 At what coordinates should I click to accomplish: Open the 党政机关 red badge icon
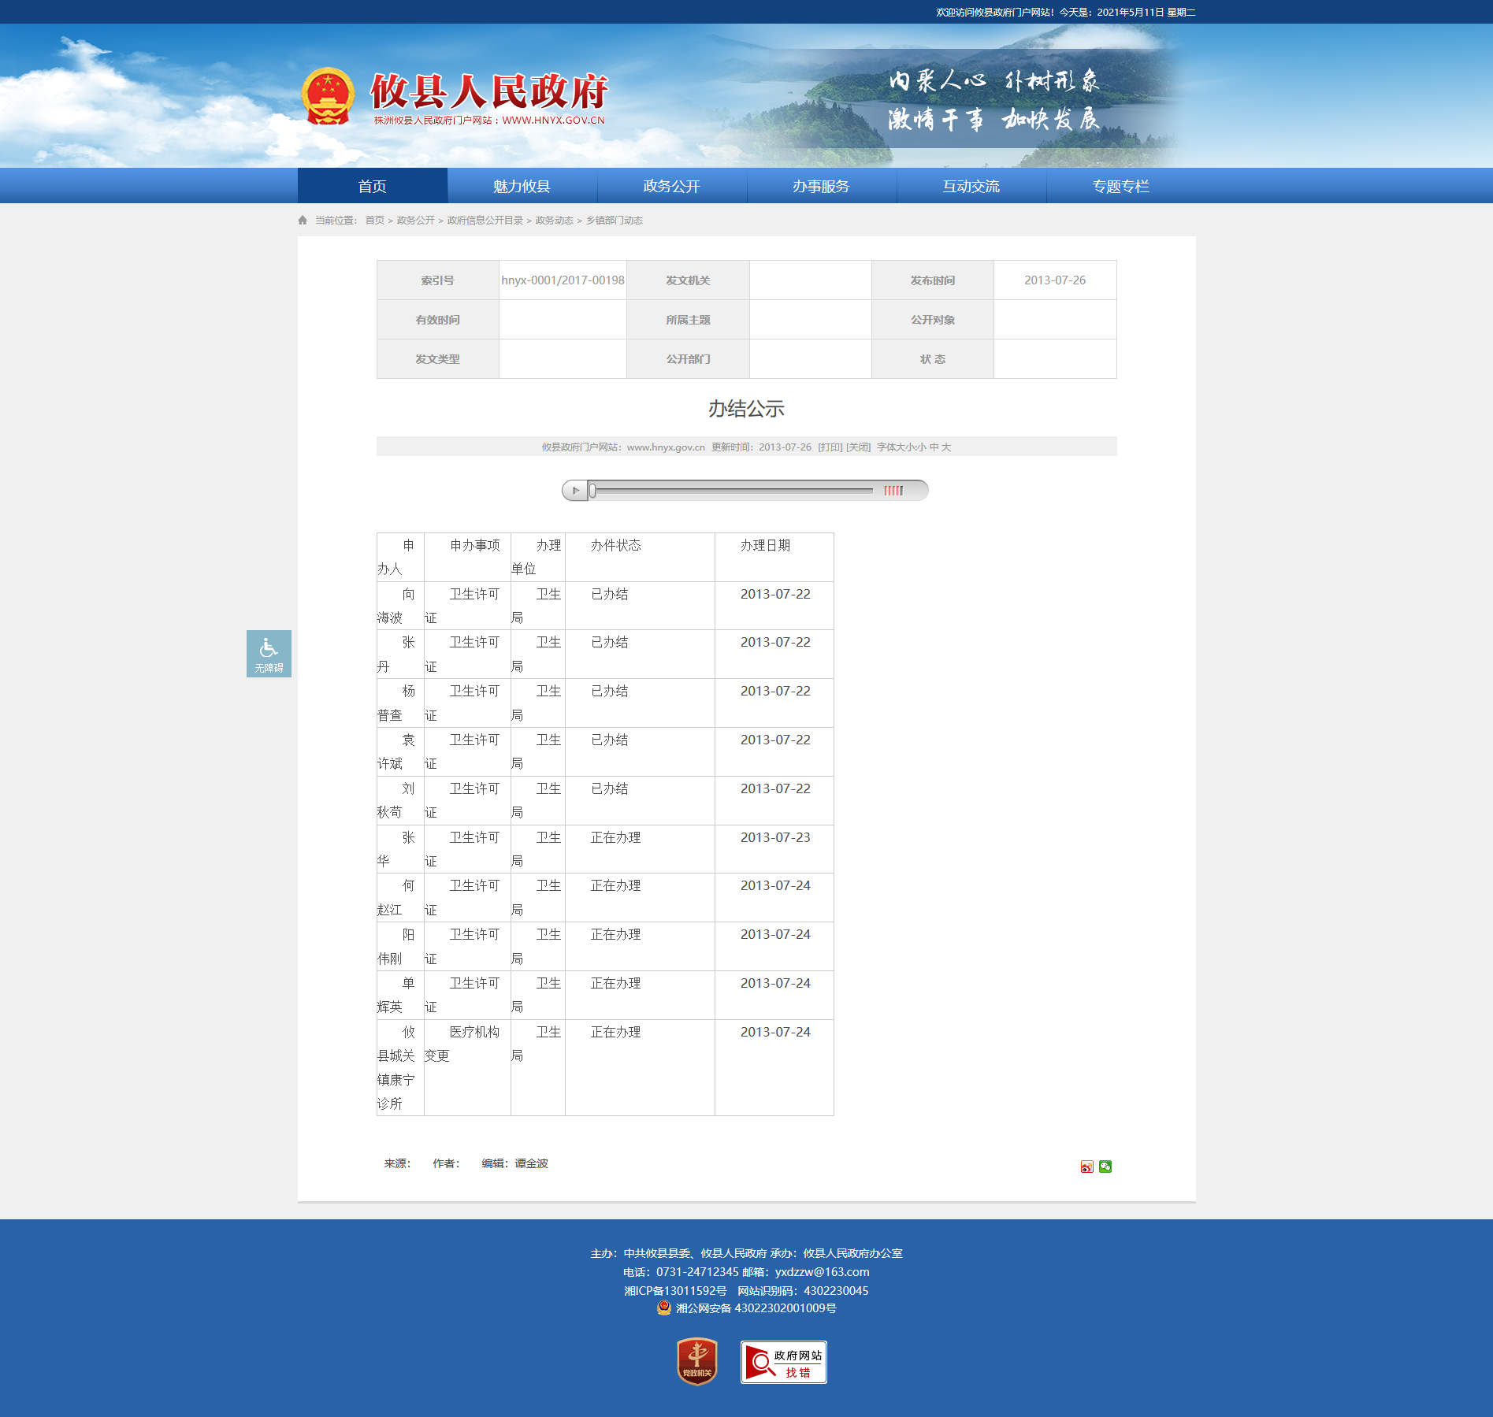(697, 1361)
